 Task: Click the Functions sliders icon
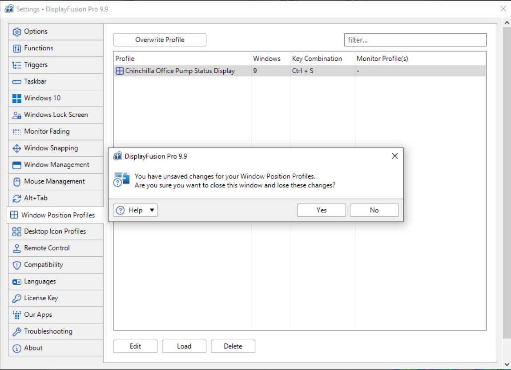pos(17,48)
